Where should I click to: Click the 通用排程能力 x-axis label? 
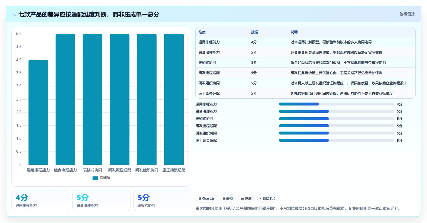[38, 170]
